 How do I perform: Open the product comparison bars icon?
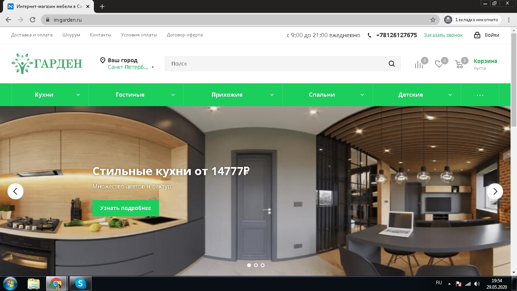pyautogui.click(x=419, y=64)
